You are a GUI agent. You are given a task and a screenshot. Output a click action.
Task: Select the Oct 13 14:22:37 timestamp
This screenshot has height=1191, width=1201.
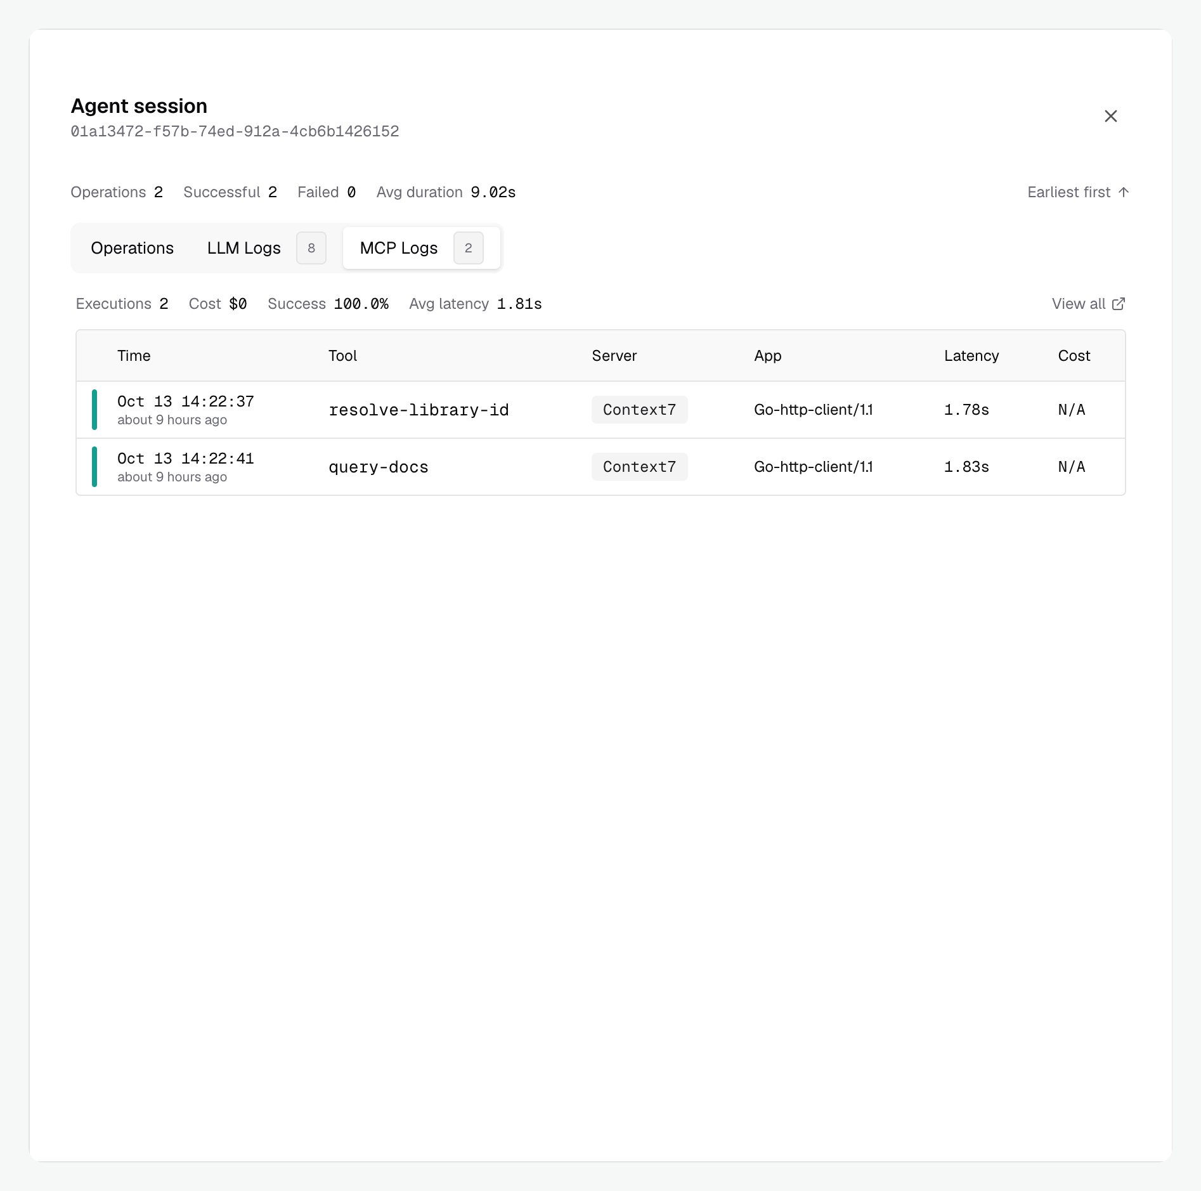coord(186,401)
